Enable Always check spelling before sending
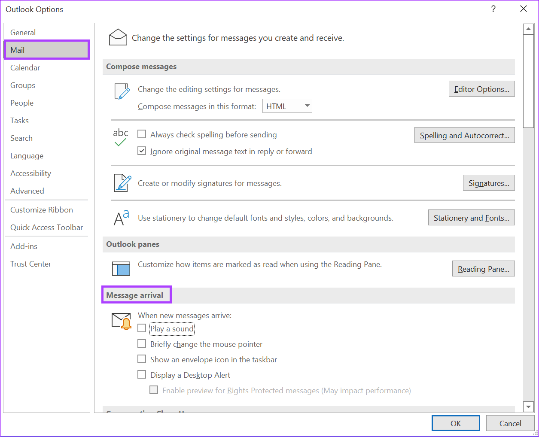Screen dimensions: 539x437 [x=142, y=134]
